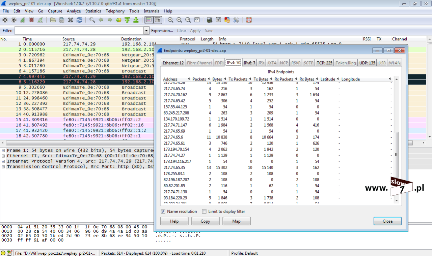
Task: Toggle packet list colorization
Action: click(149, 20)
